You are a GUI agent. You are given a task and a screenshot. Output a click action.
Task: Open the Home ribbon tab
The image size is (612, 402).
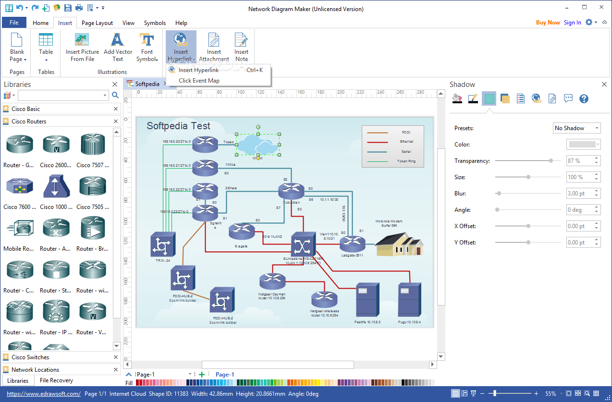(x=40, y=23)
